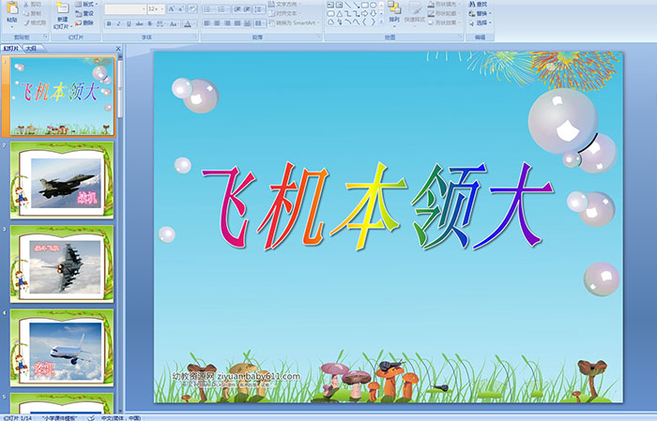Toggle align text right
Image resolution: width=657 pixels, height=421 pixels.
[227, 23]
